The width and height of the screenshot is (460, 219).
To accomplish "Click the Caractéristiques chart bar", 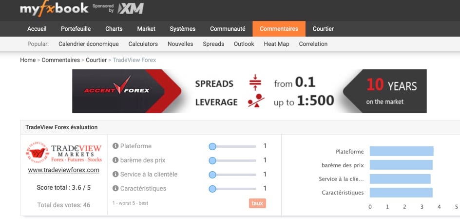I will pyautogui.click(x=401, y=193).
